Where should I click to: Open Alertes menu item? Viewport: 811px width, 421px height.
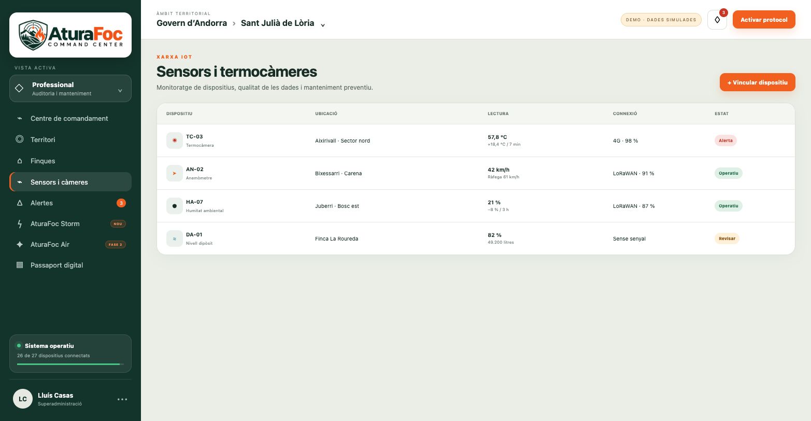click(70, 203)
